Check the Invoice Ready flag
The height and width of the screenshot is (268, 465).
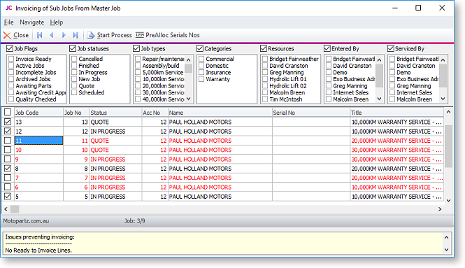click(11, 59)
